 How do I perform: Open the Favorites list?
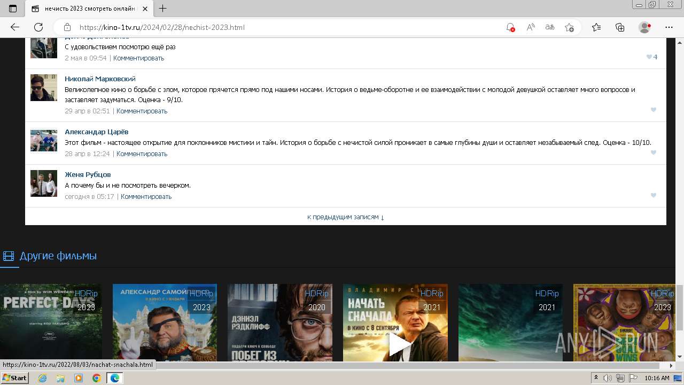click(x=597, y=27)
